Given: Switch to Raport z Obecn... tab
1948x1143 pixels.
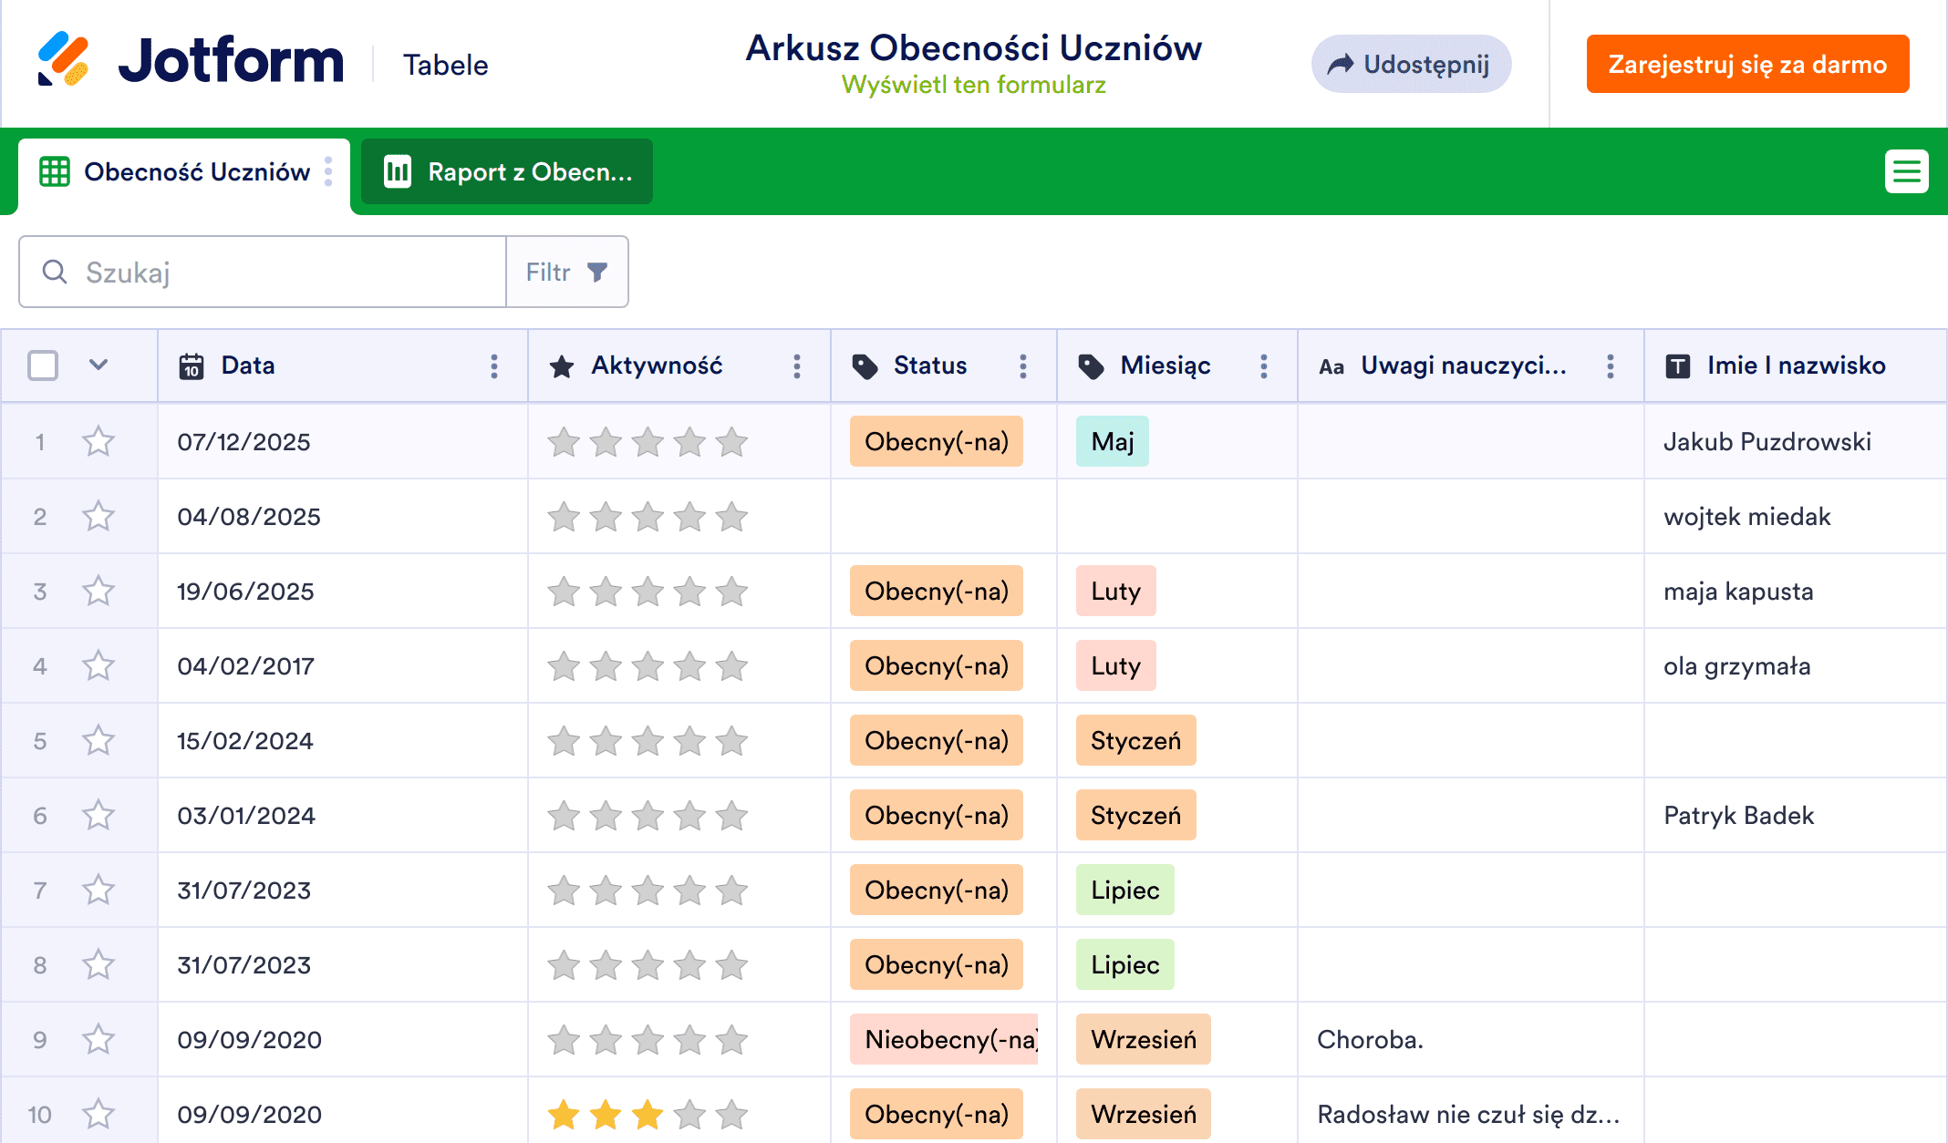Looking at the screenshot, I should coord(507,171).
